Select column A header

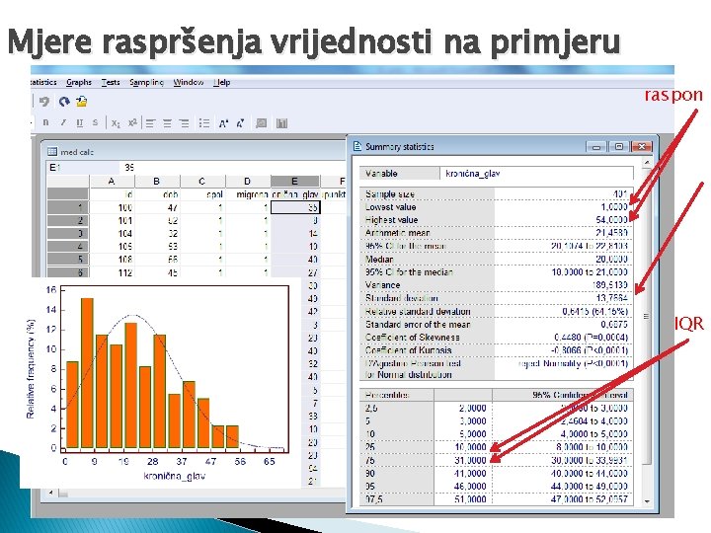pos(112,182)
